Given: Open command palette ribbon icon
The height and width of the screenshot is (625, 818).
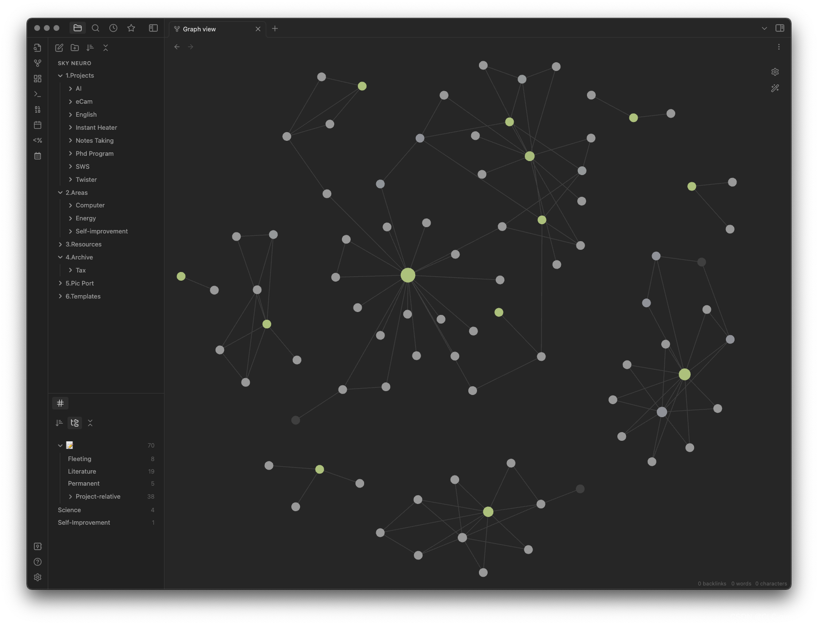Looking at the screenshot, I should click(38, 94).
